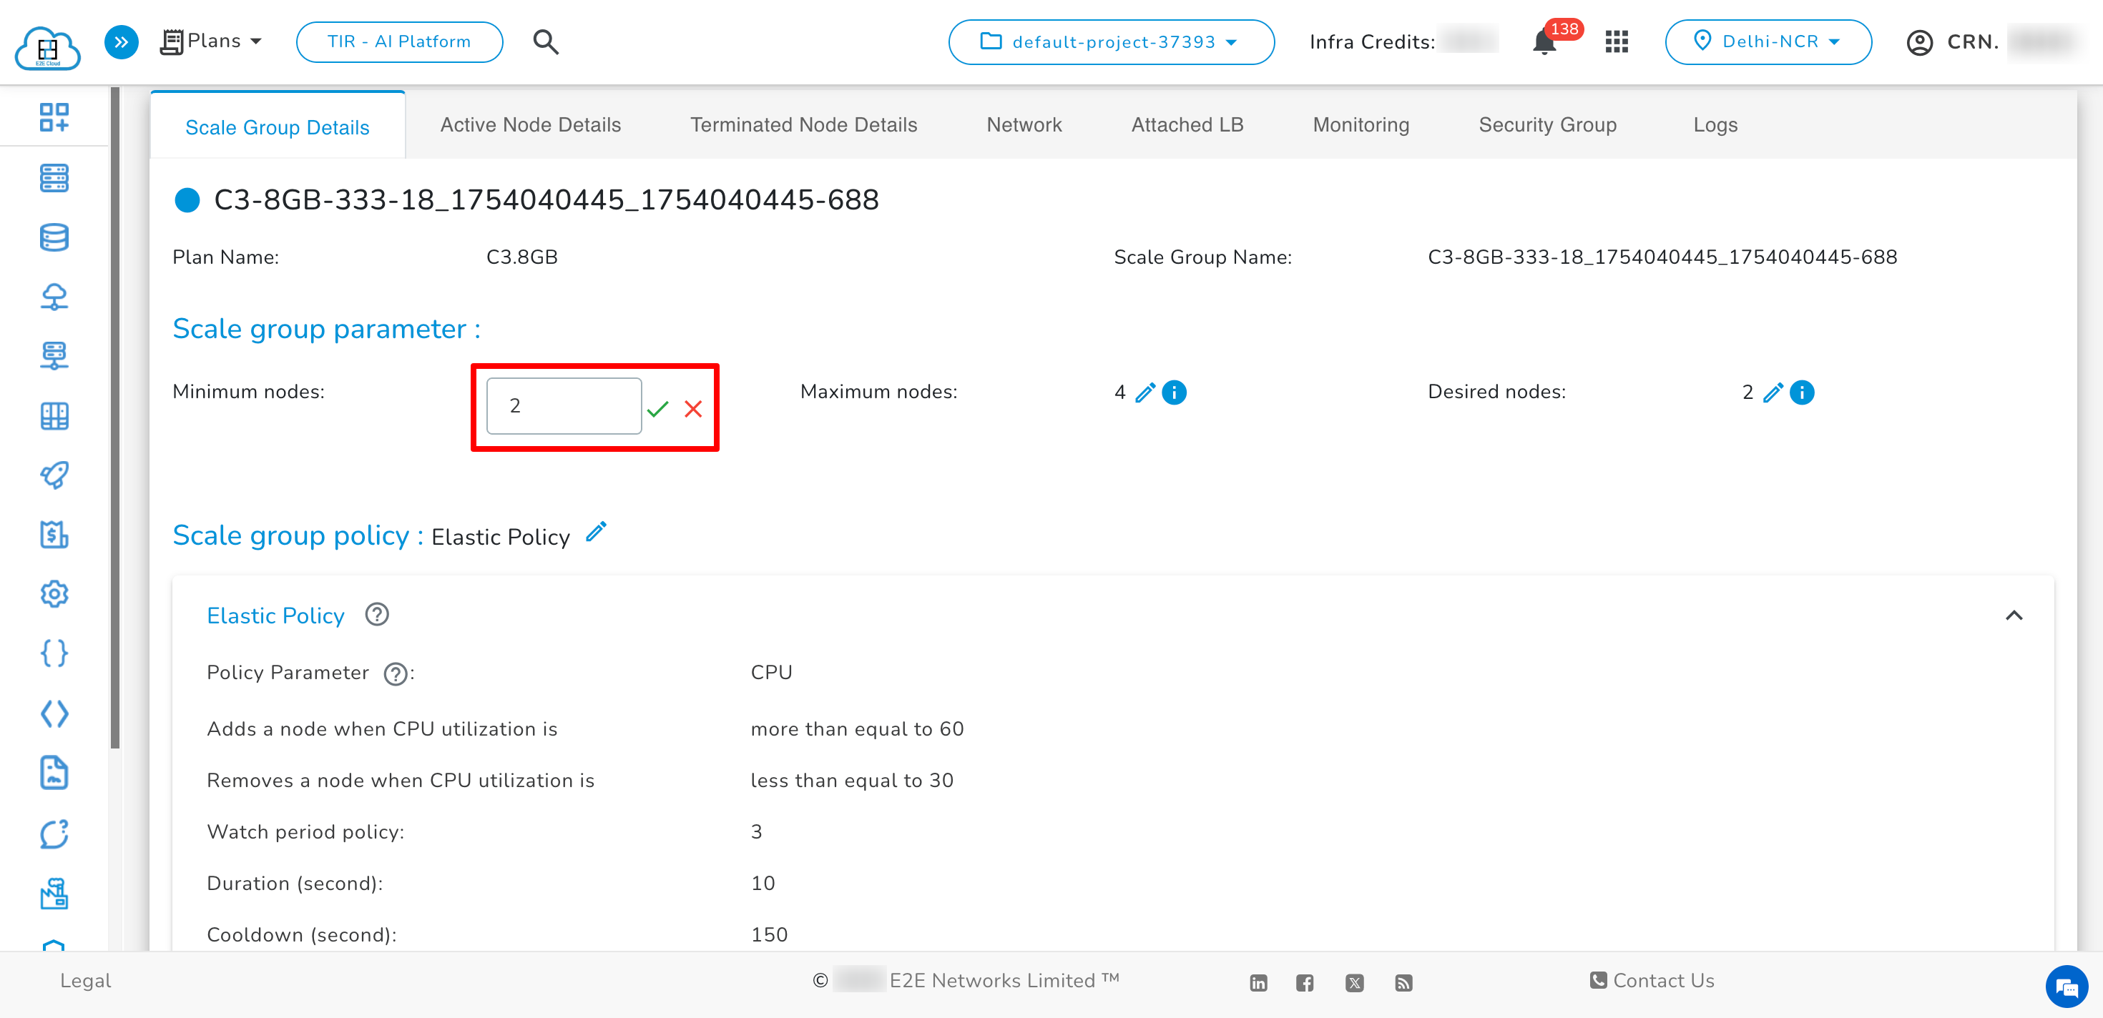Click the search magnifier icon
Viewport: 2103px width, 1018px height.
544,41
